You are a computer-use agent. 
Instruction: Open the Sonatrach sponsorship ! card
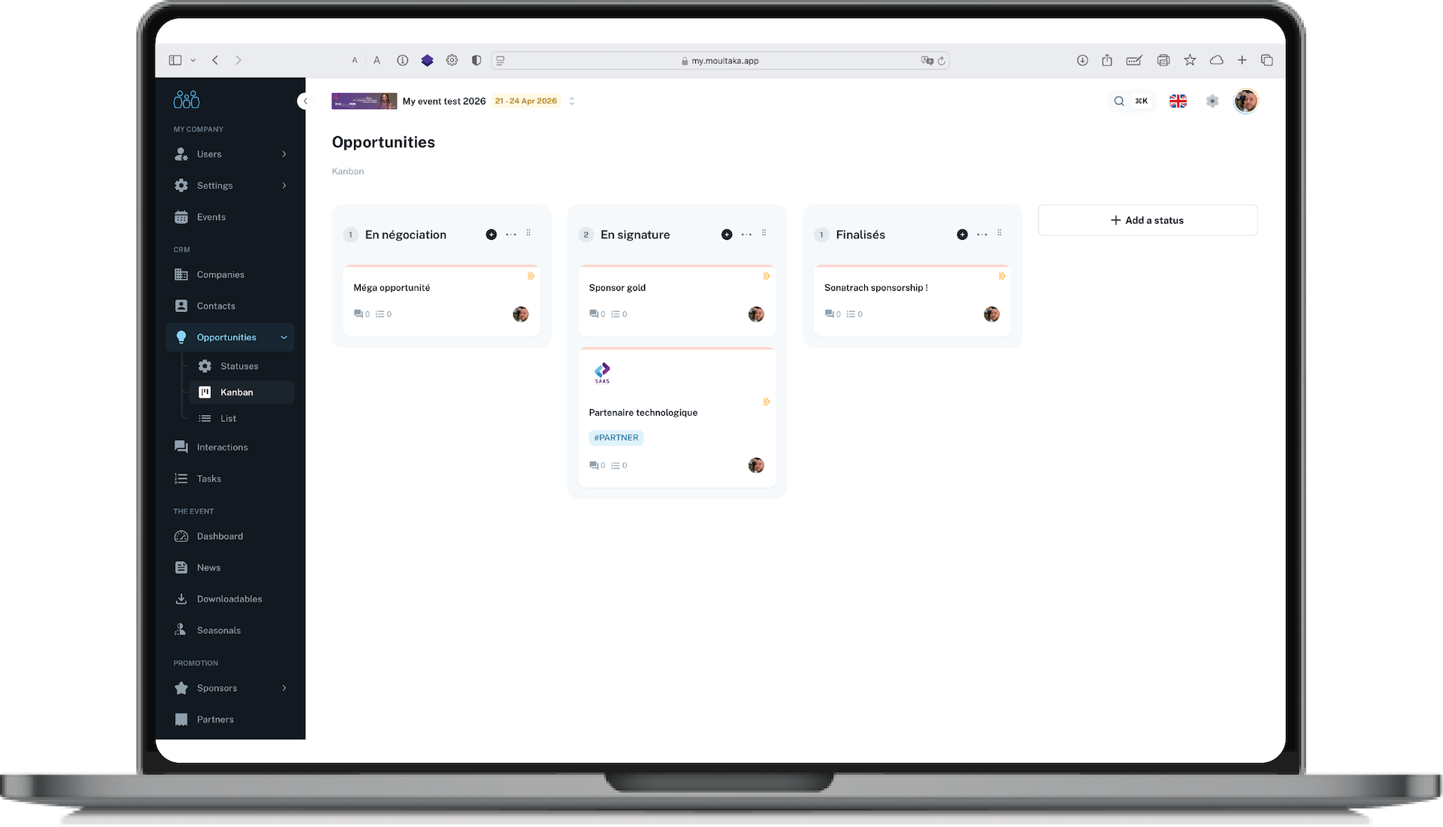point(912,300)
